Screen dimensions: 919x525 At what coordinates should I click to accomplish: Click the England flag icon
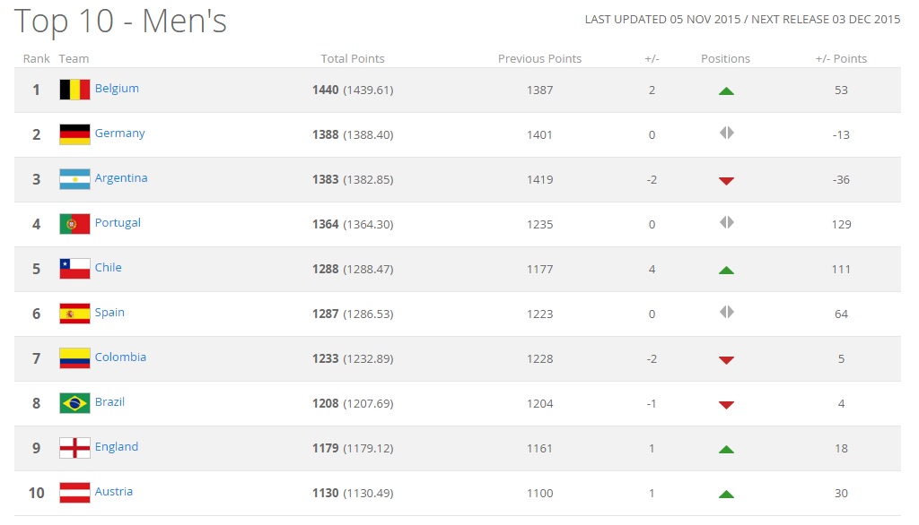tap(74, 448)
